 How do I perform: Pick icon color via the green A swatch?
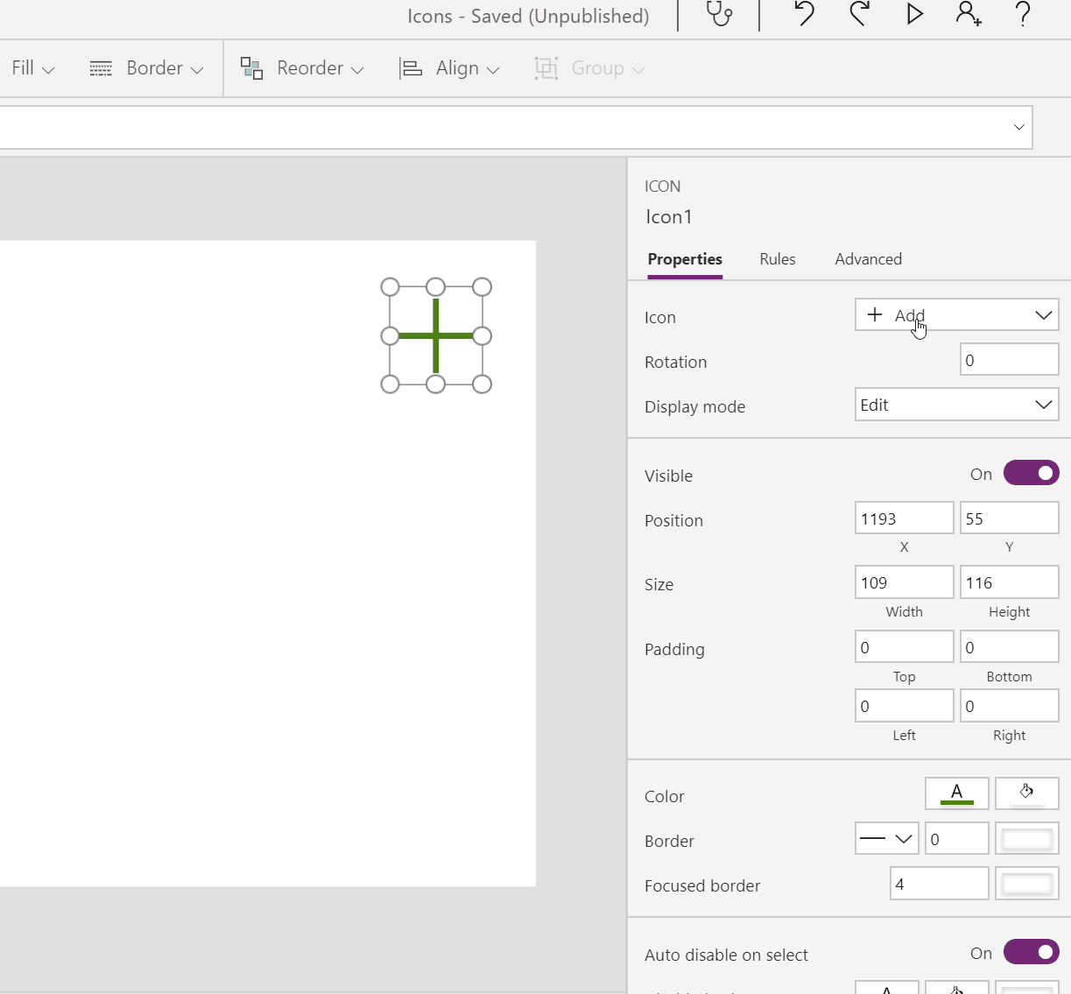pyautogui.click(x=956, y=793)
